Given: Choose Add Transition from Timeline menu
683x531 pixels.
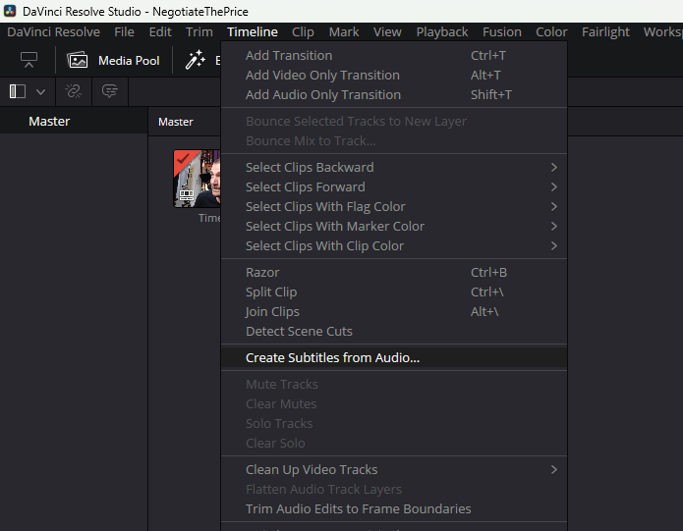Looking at the screenshot, I should (394, 55).
